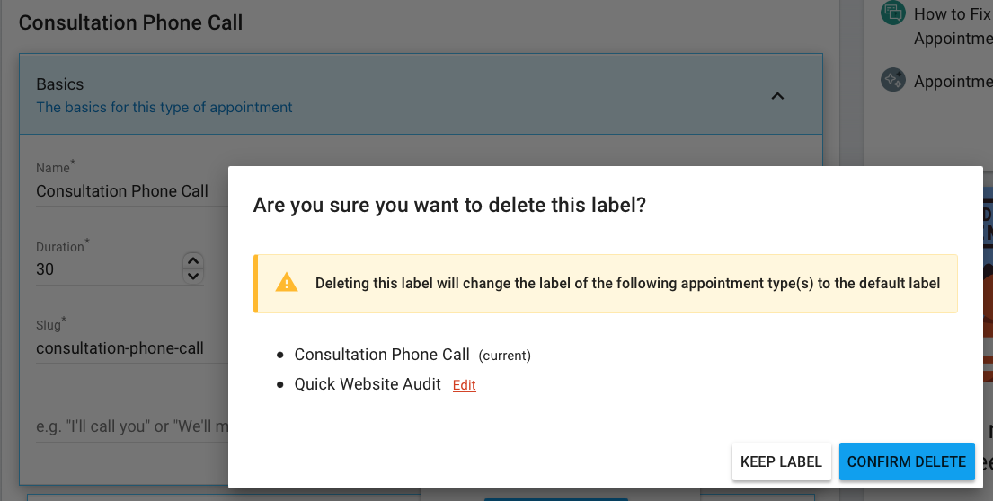Image resolution: width=993 pixels, height=501 pixels.
Task: Click the Basics section header title
Action: (x=60, y=84)
